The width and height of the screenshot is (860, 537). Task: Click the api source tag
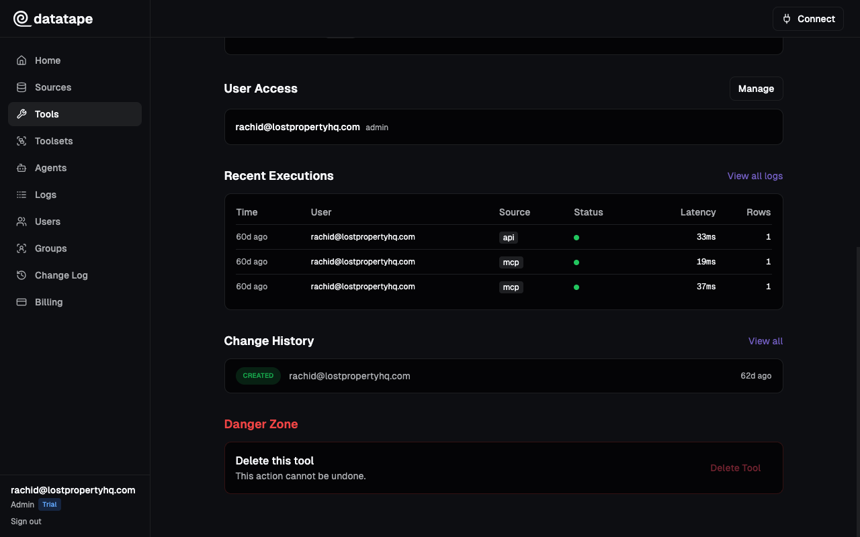click(x=509, y=238)
